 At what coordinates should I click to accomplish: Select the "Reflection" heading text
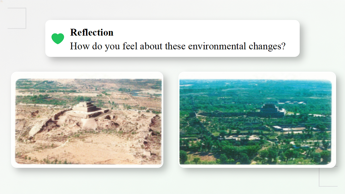click(92, 32)
